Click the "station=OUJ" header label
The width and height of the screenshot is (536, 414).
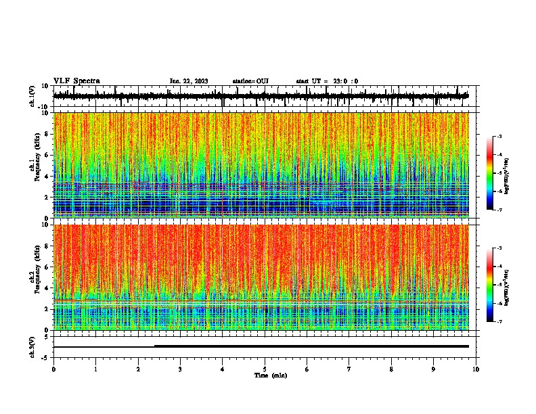(x=250, y=81)
